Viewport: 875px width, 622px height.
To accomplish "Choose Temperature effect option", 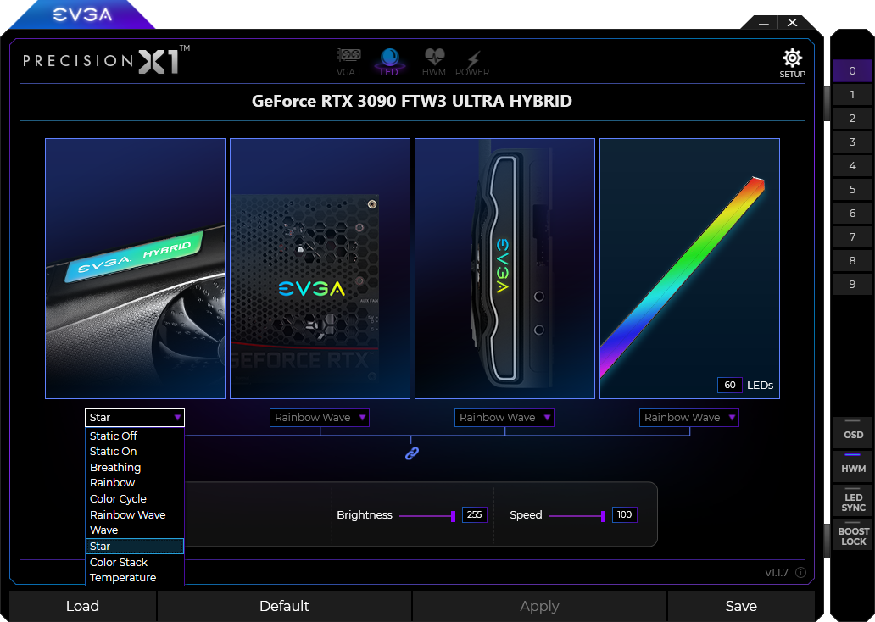I will [x=135, y=577].
